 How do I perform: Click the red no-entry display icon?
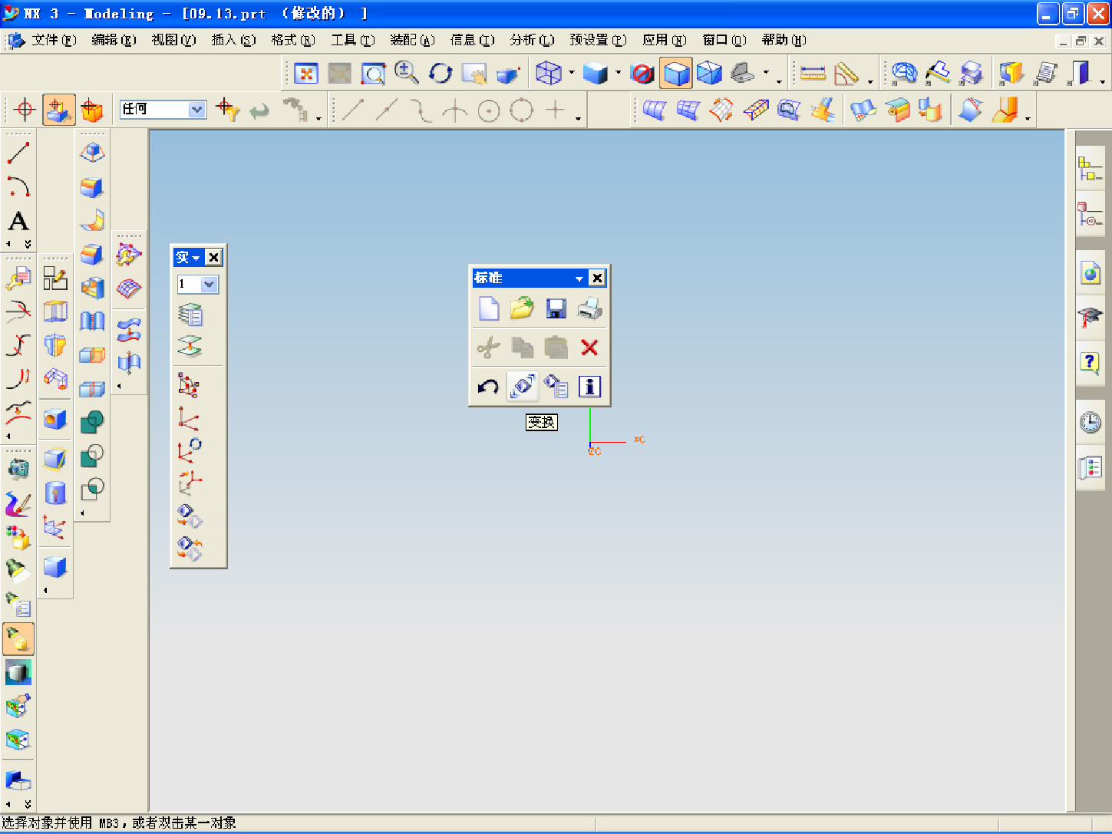coord(642,73)
